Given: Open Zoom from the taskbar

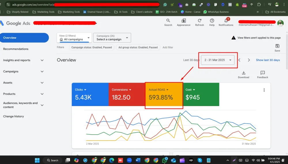Looking at the screenshot, I should tap(129, 160).
